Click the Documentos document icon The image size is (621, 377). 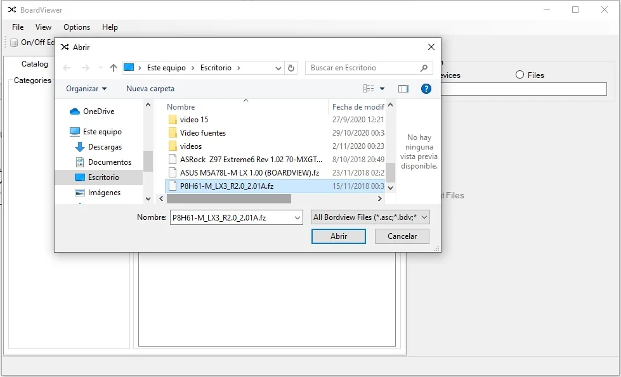pos(80,162)
